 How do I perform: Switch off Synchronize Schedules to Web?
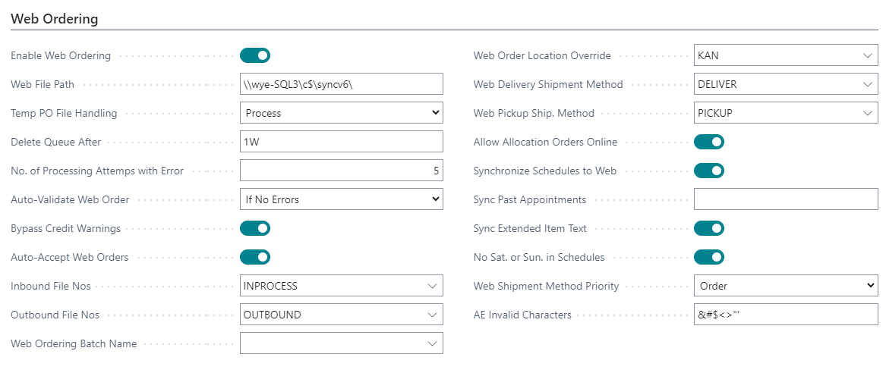coord(709,171)
